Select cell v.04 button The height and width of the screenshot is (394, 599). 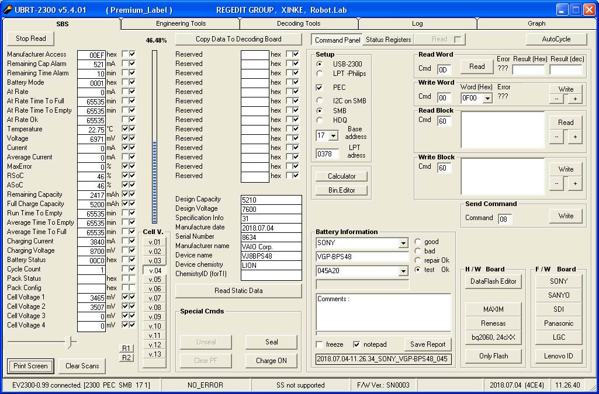(x=155, y=270)
